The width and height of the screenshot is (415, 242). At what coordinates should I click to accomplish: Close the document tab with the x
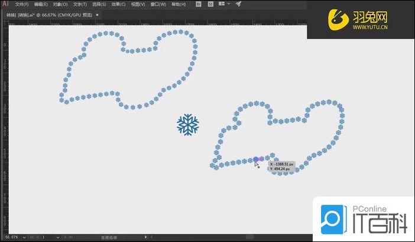pyautogui.click(x=97, y=15)
